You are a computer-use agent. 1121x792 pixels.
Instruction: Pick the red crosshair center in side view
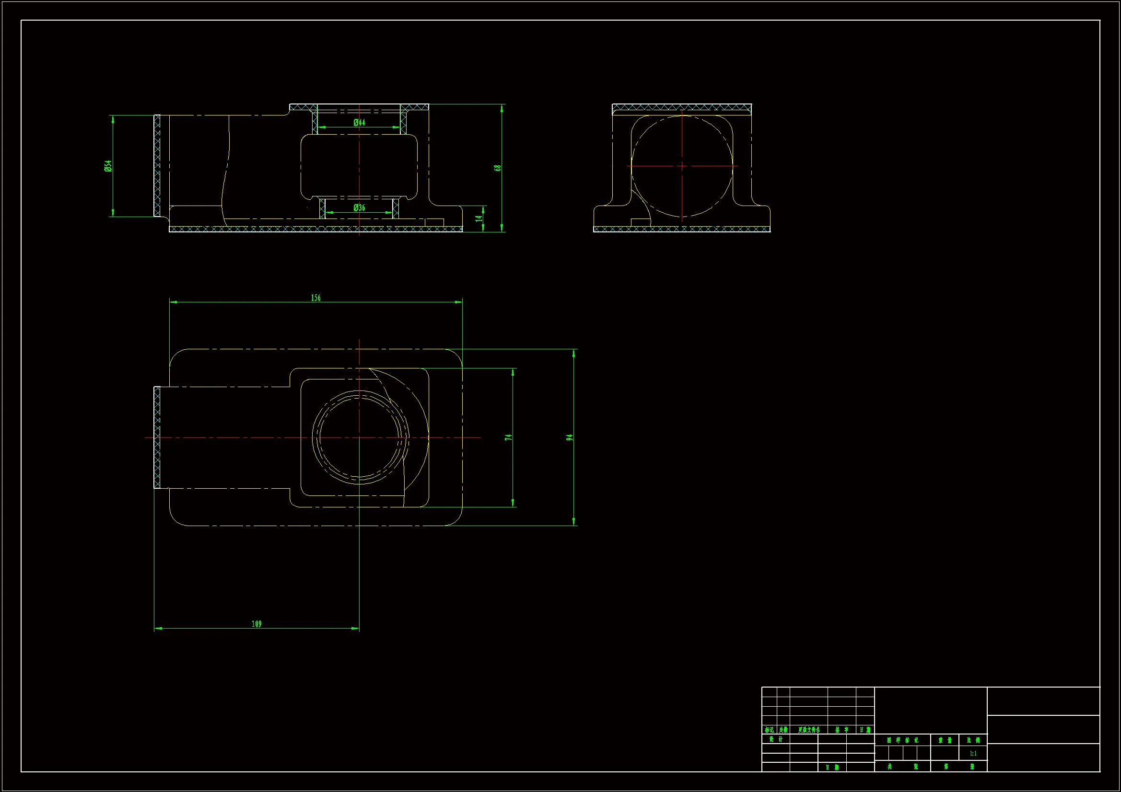(x=682, y=166)
